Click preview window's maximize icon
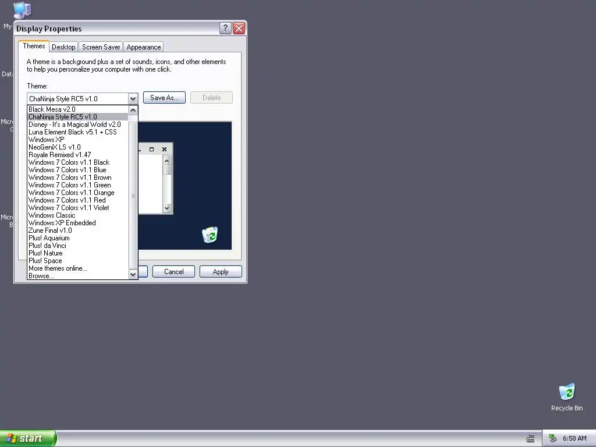The width and height of the screenshot is (596, 447). tap(152, 150)
